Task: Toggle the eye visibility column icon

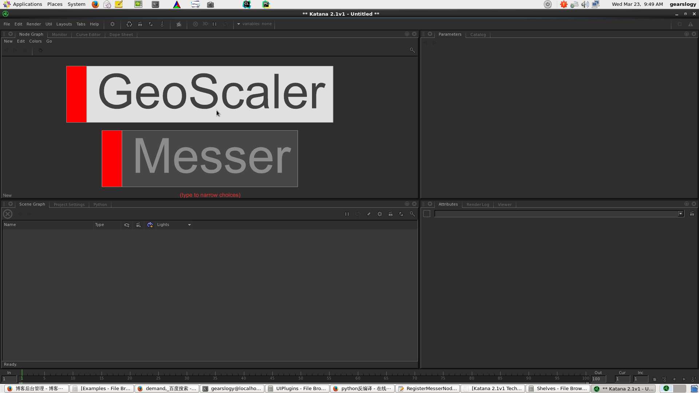Action: click(x=127, y=225)
